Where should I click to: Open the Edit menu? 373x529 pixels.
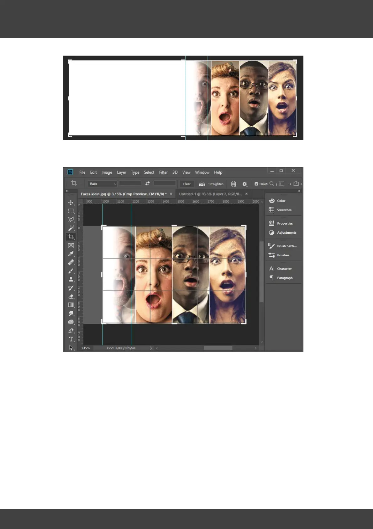point(93,172)
